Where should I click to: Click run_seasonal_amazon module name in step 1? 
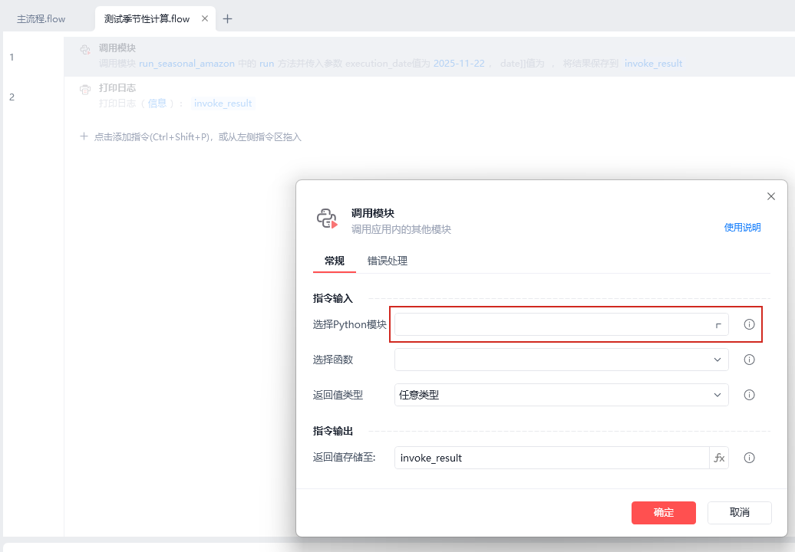click(x=186, y=64)
